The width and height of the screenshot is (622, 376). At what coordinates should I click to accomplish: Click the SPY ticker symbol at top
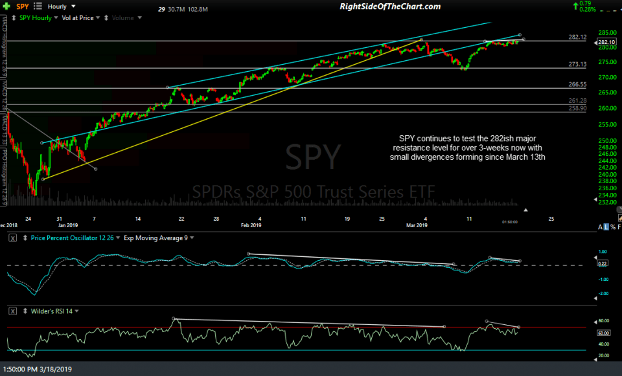(23, 6)
